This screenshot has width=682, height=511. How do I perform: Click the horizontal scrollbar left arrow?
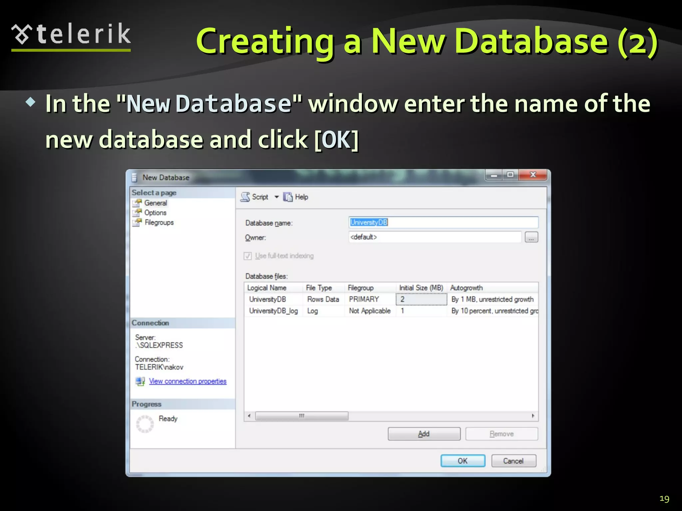pos(249,416)
